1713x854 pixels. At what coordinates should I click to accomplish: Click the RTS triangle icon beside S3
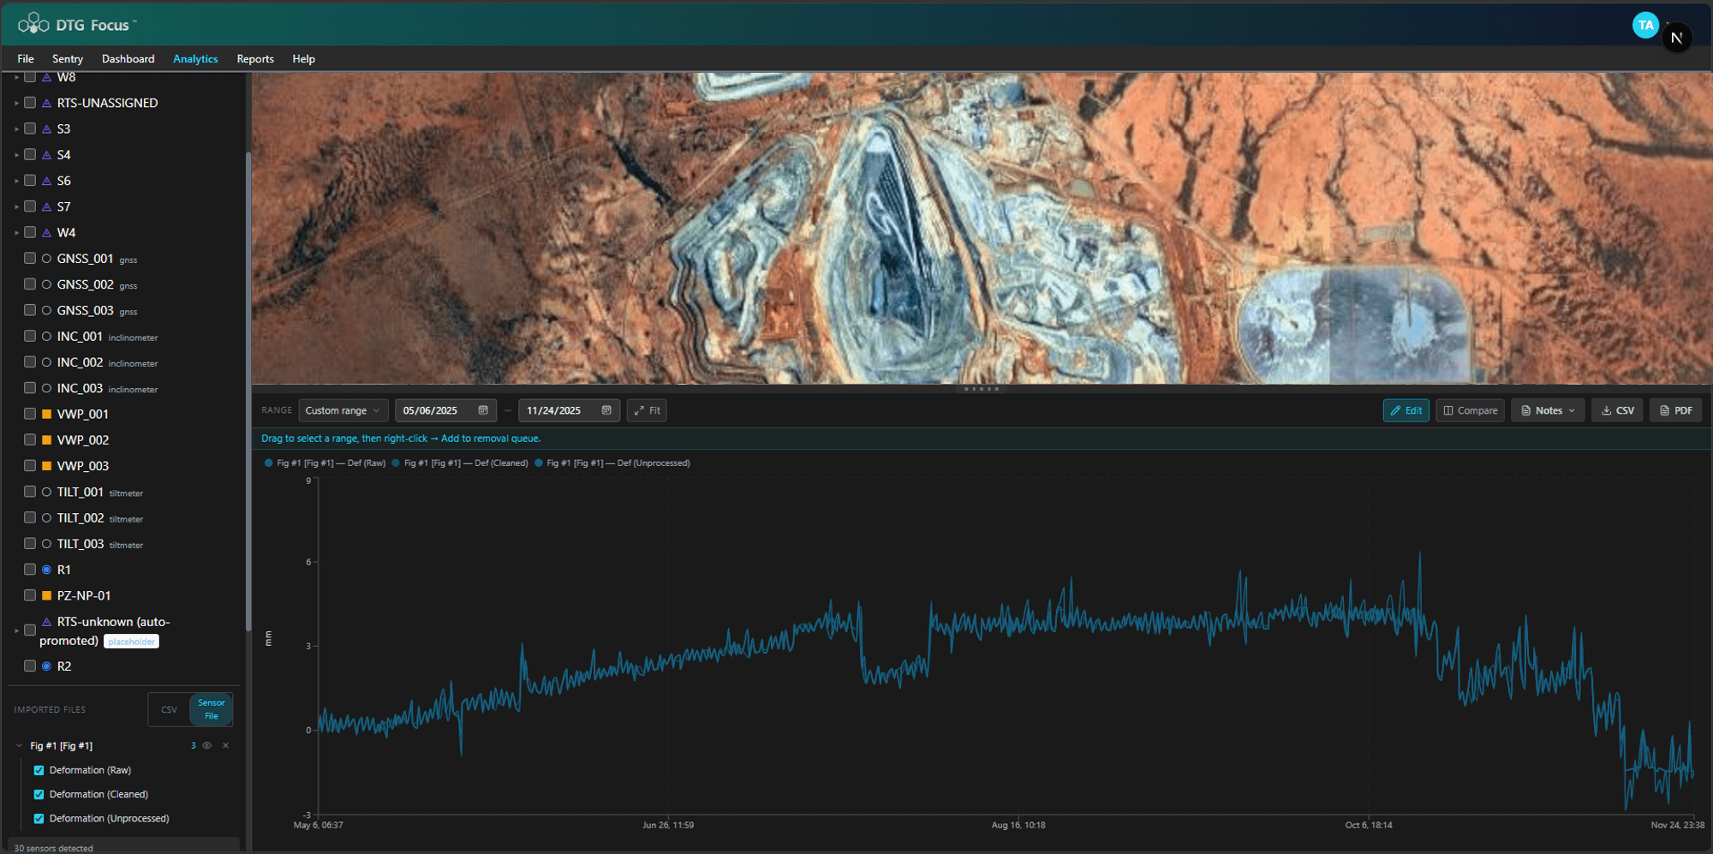click(x=46, y=129)
